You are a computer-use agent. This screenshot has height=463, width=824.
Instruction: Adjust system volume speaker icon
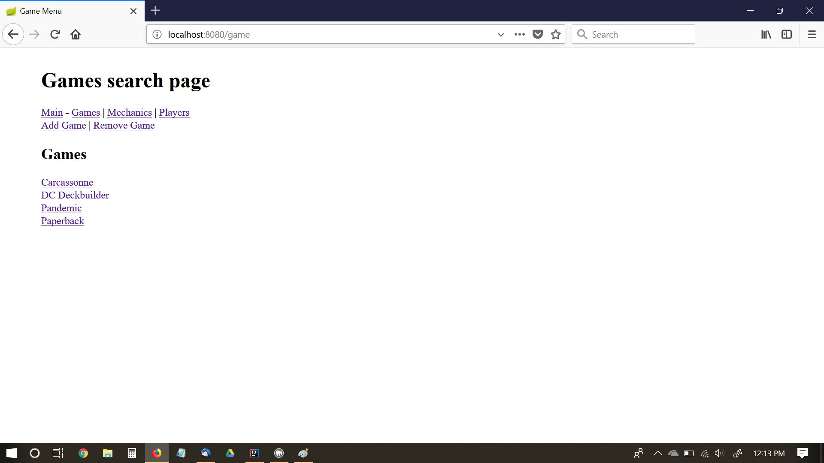(719, 453)
